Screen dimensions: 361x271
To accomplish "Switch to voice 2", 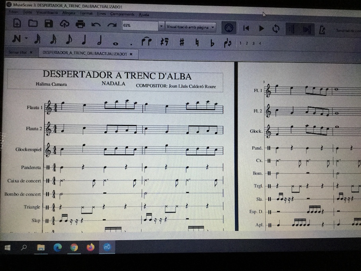I will click(x=247, y=43).
